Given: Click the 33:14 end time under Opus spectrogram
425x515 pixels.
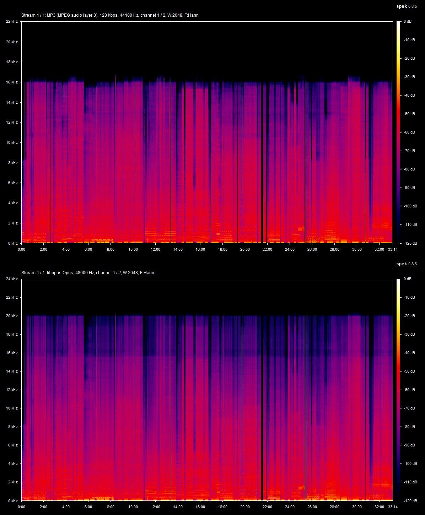Looking at the screenshot, I should tap(393, 507).
